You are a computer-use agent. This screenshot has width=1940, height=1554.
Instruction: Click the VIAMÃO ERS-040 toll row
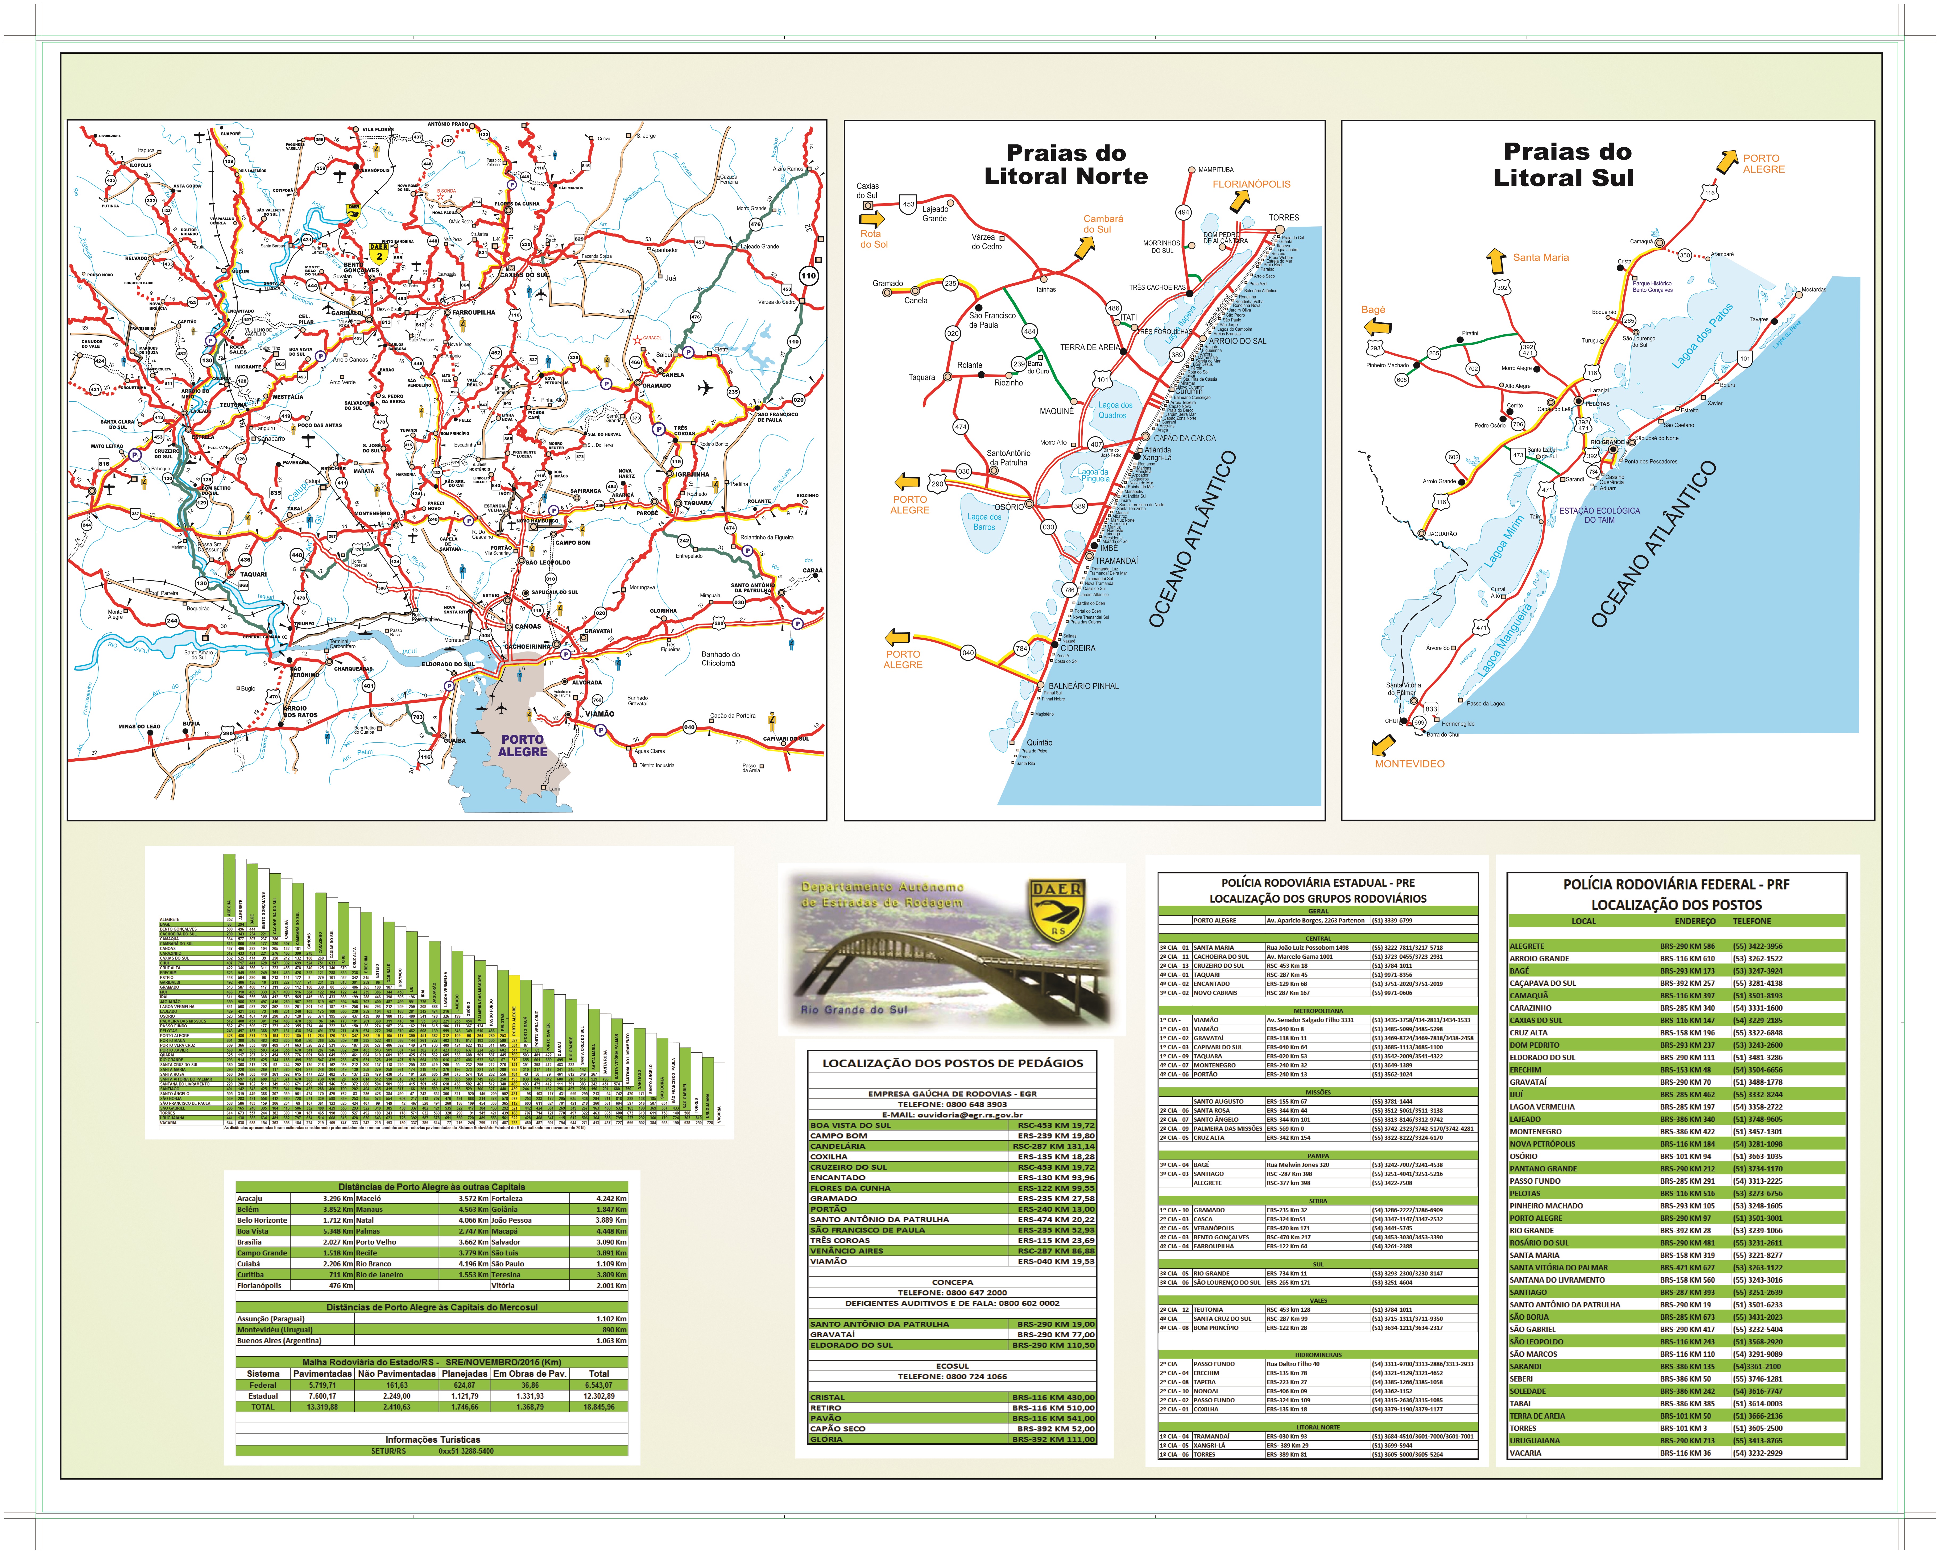coord(952,1261)
